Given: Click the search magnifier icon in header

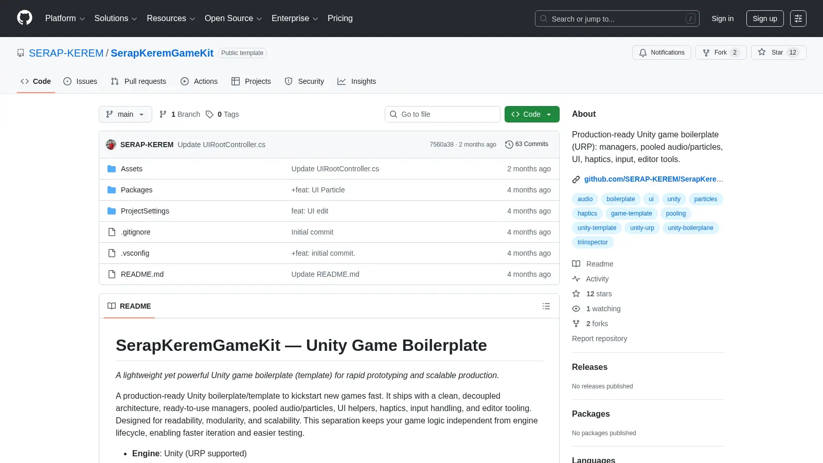Looking at the screenshot, I should coord(544,19).
